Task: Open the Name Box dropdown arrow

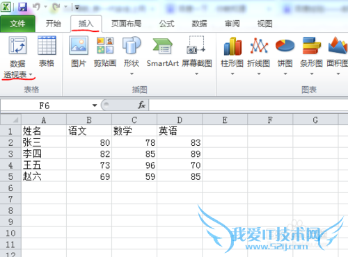Action: pos(95,106)
